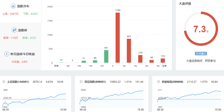Open the 昨日涨停今日收益 tab

(x=22, y=54)
